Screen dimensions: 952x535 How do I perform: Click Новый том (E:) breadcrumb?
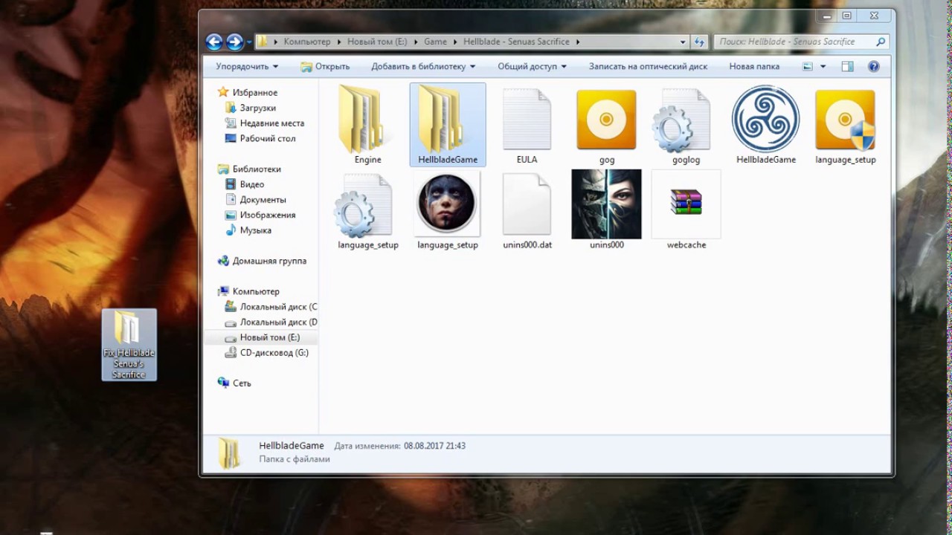[x=377, y=42]
